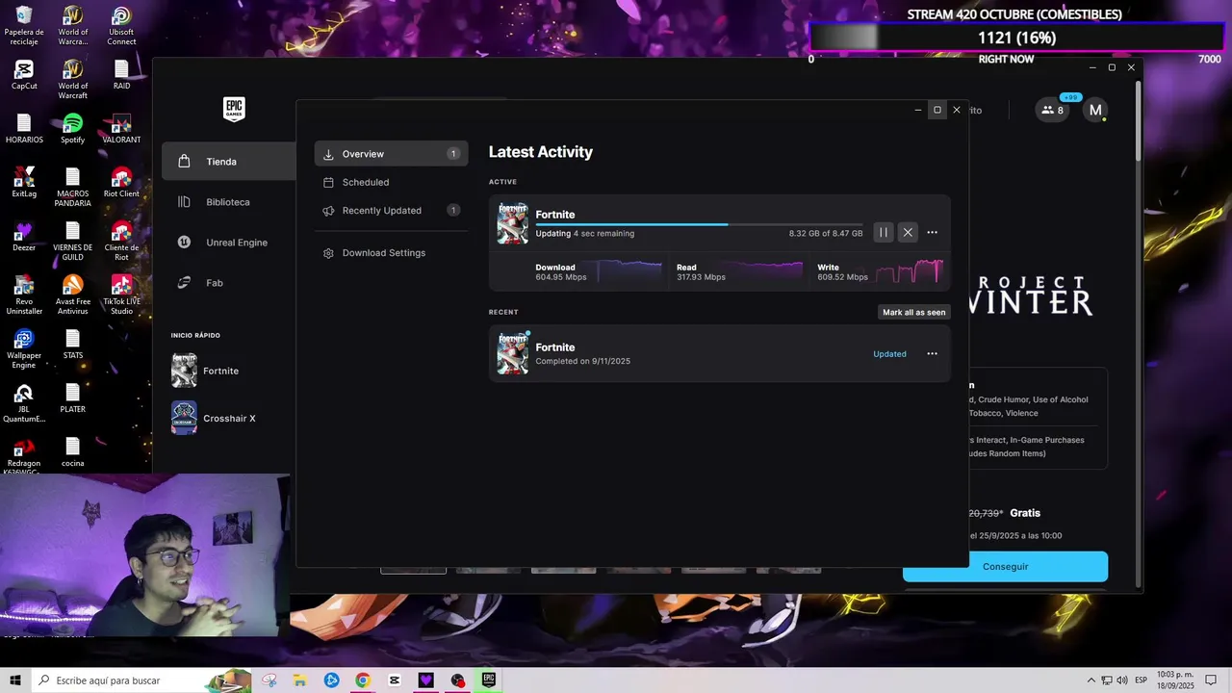Open Download Settings
Viewport: 1232px width, 693px height.
[x=391, y=252]
